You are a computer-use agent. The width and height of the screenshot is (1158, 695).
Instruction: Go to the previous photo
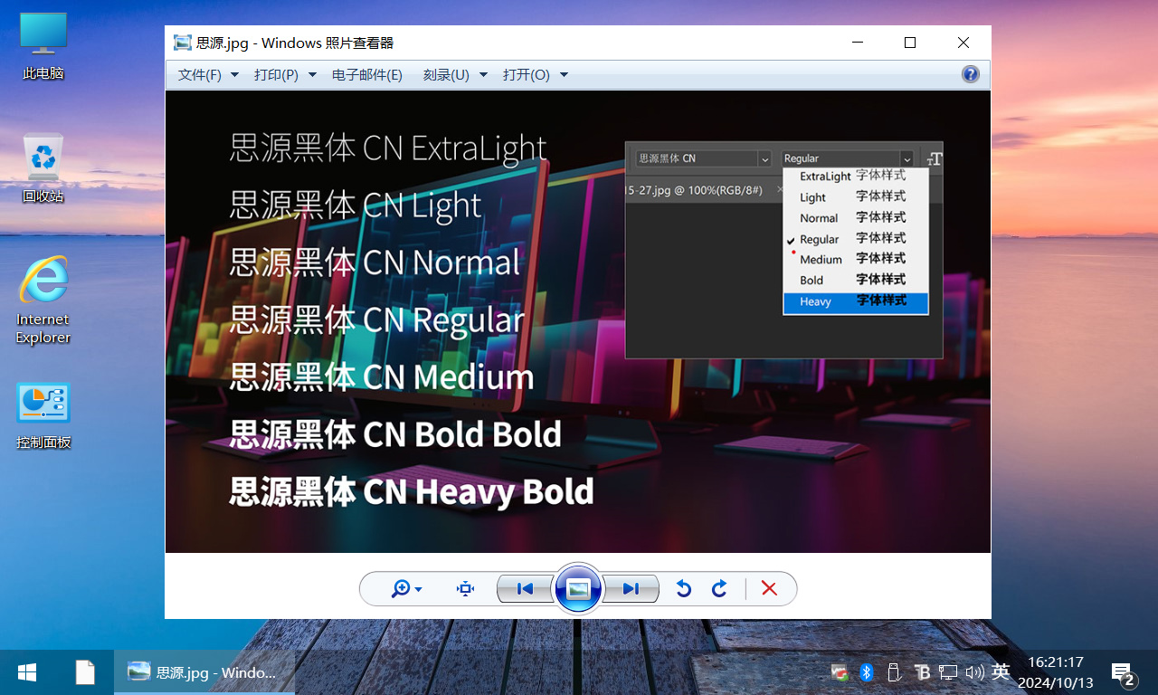[x=525, y=589]
